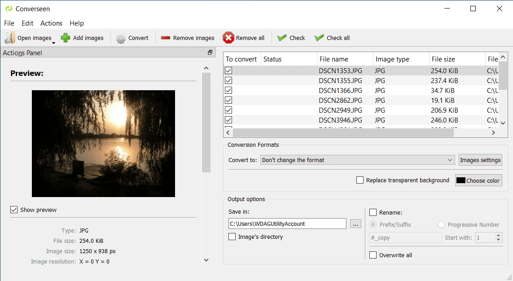Click the file list scroll down arrow
Screen dimensions: 513x281
click(x=503, y=123)
